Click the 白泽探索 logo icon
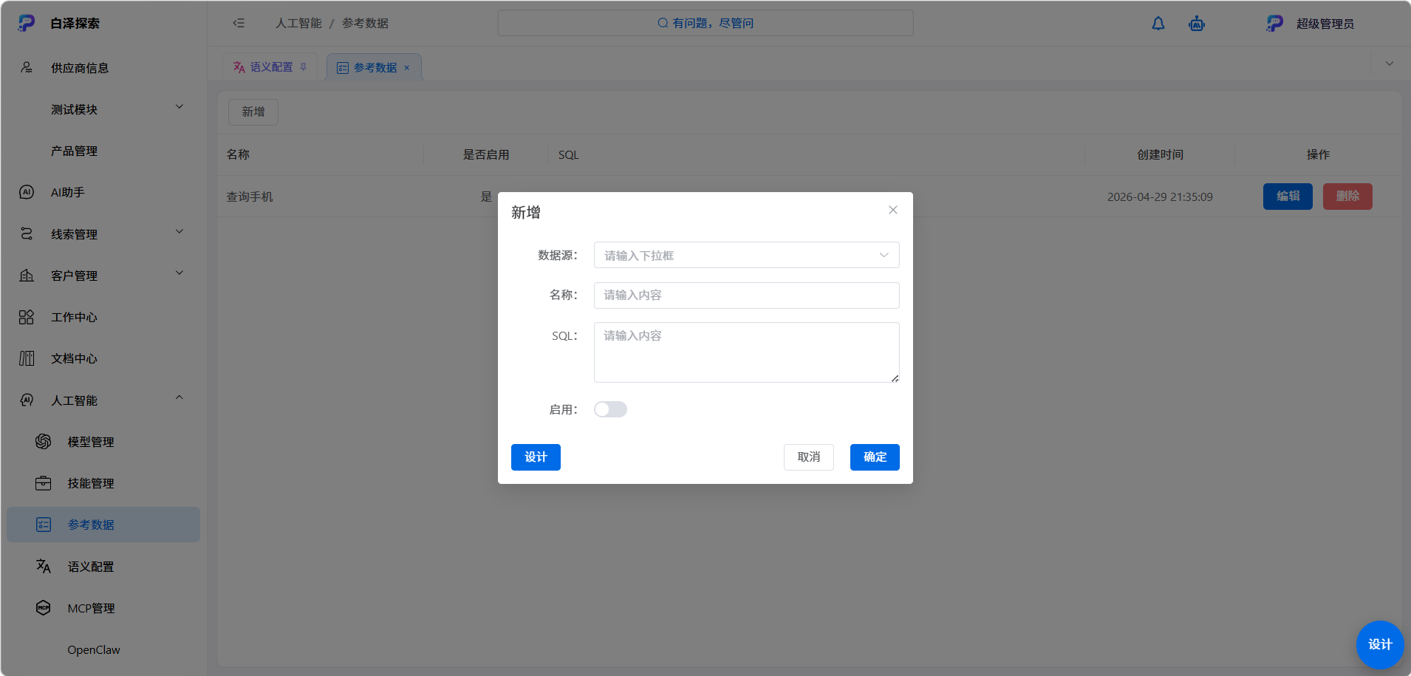Image resolution: width=1411 pixels, height=676 pixels. coord(27,23)
